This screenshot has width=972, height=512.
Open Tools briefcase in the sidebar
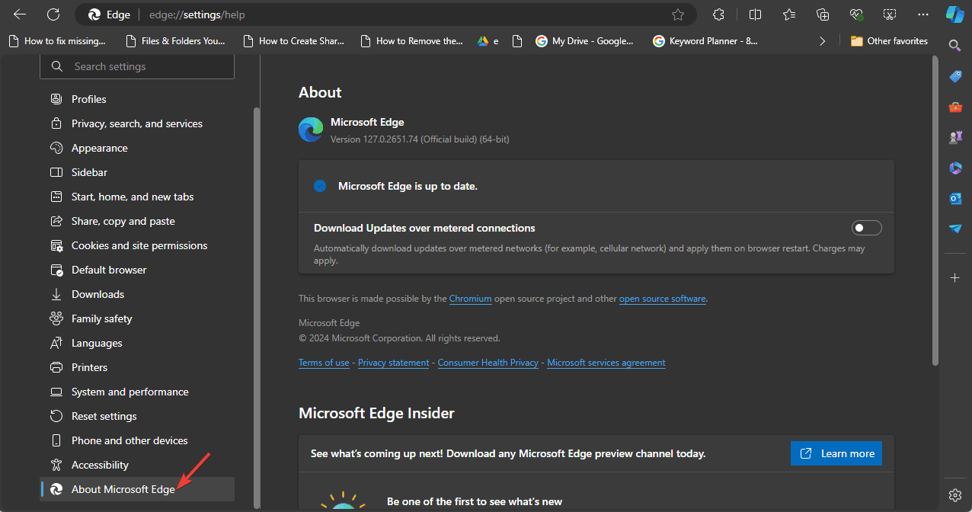point(955,107)
